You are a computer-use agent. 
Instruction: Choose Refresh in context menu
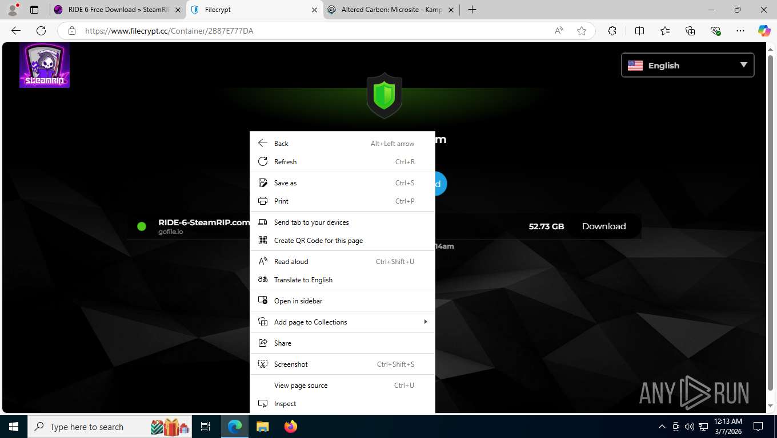tap(343, 162)
